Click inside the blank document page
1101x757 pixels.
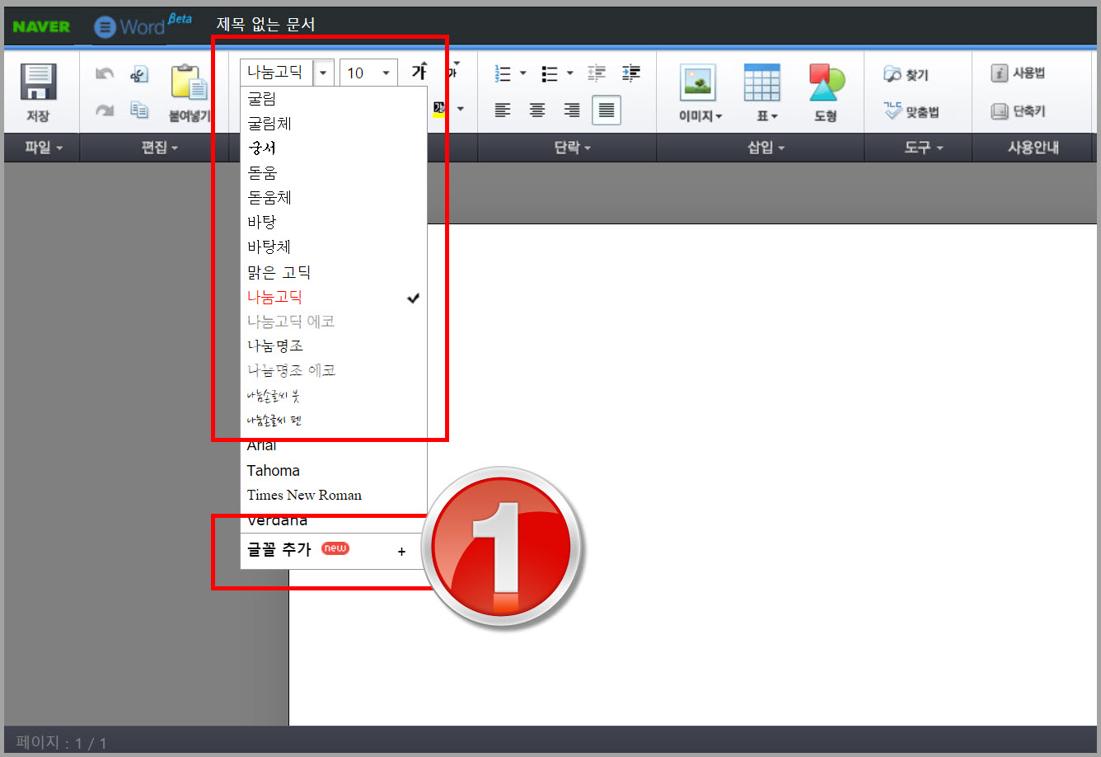[692, 474]
